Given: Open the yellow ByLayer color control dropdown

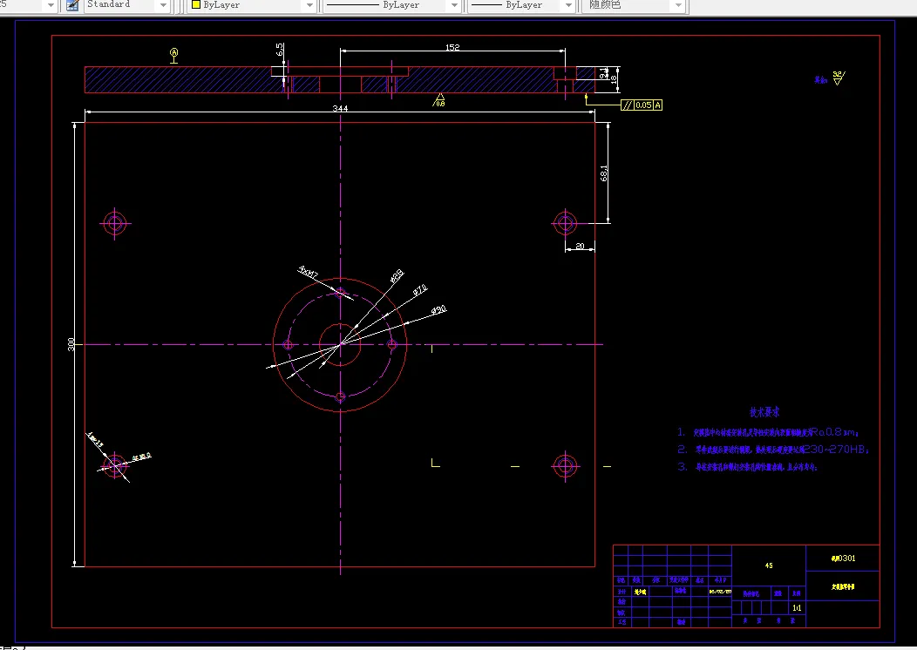Looking at the screenshot, I should tap(310, 5).
